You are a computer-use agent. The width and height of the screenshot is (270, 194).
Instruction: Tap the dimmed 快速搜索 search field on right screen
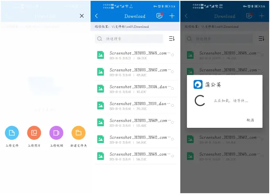click(219, 39)
